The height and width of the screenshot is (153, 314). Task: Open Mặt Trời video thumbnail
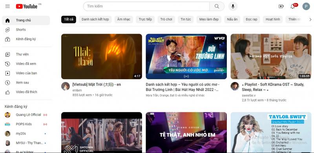coord(102,56)
